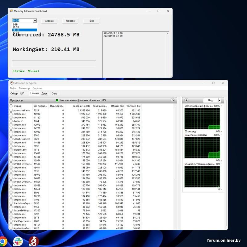This screenshot has width=247, height=247.
Task: Click the Release button
Action: (70, 21)
